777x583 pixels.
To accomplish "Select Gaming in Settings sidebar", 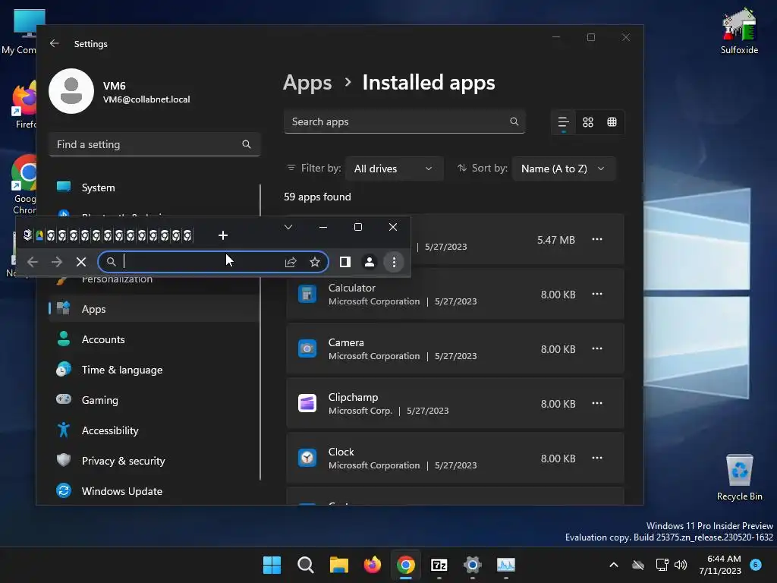I will click(154, 400).
